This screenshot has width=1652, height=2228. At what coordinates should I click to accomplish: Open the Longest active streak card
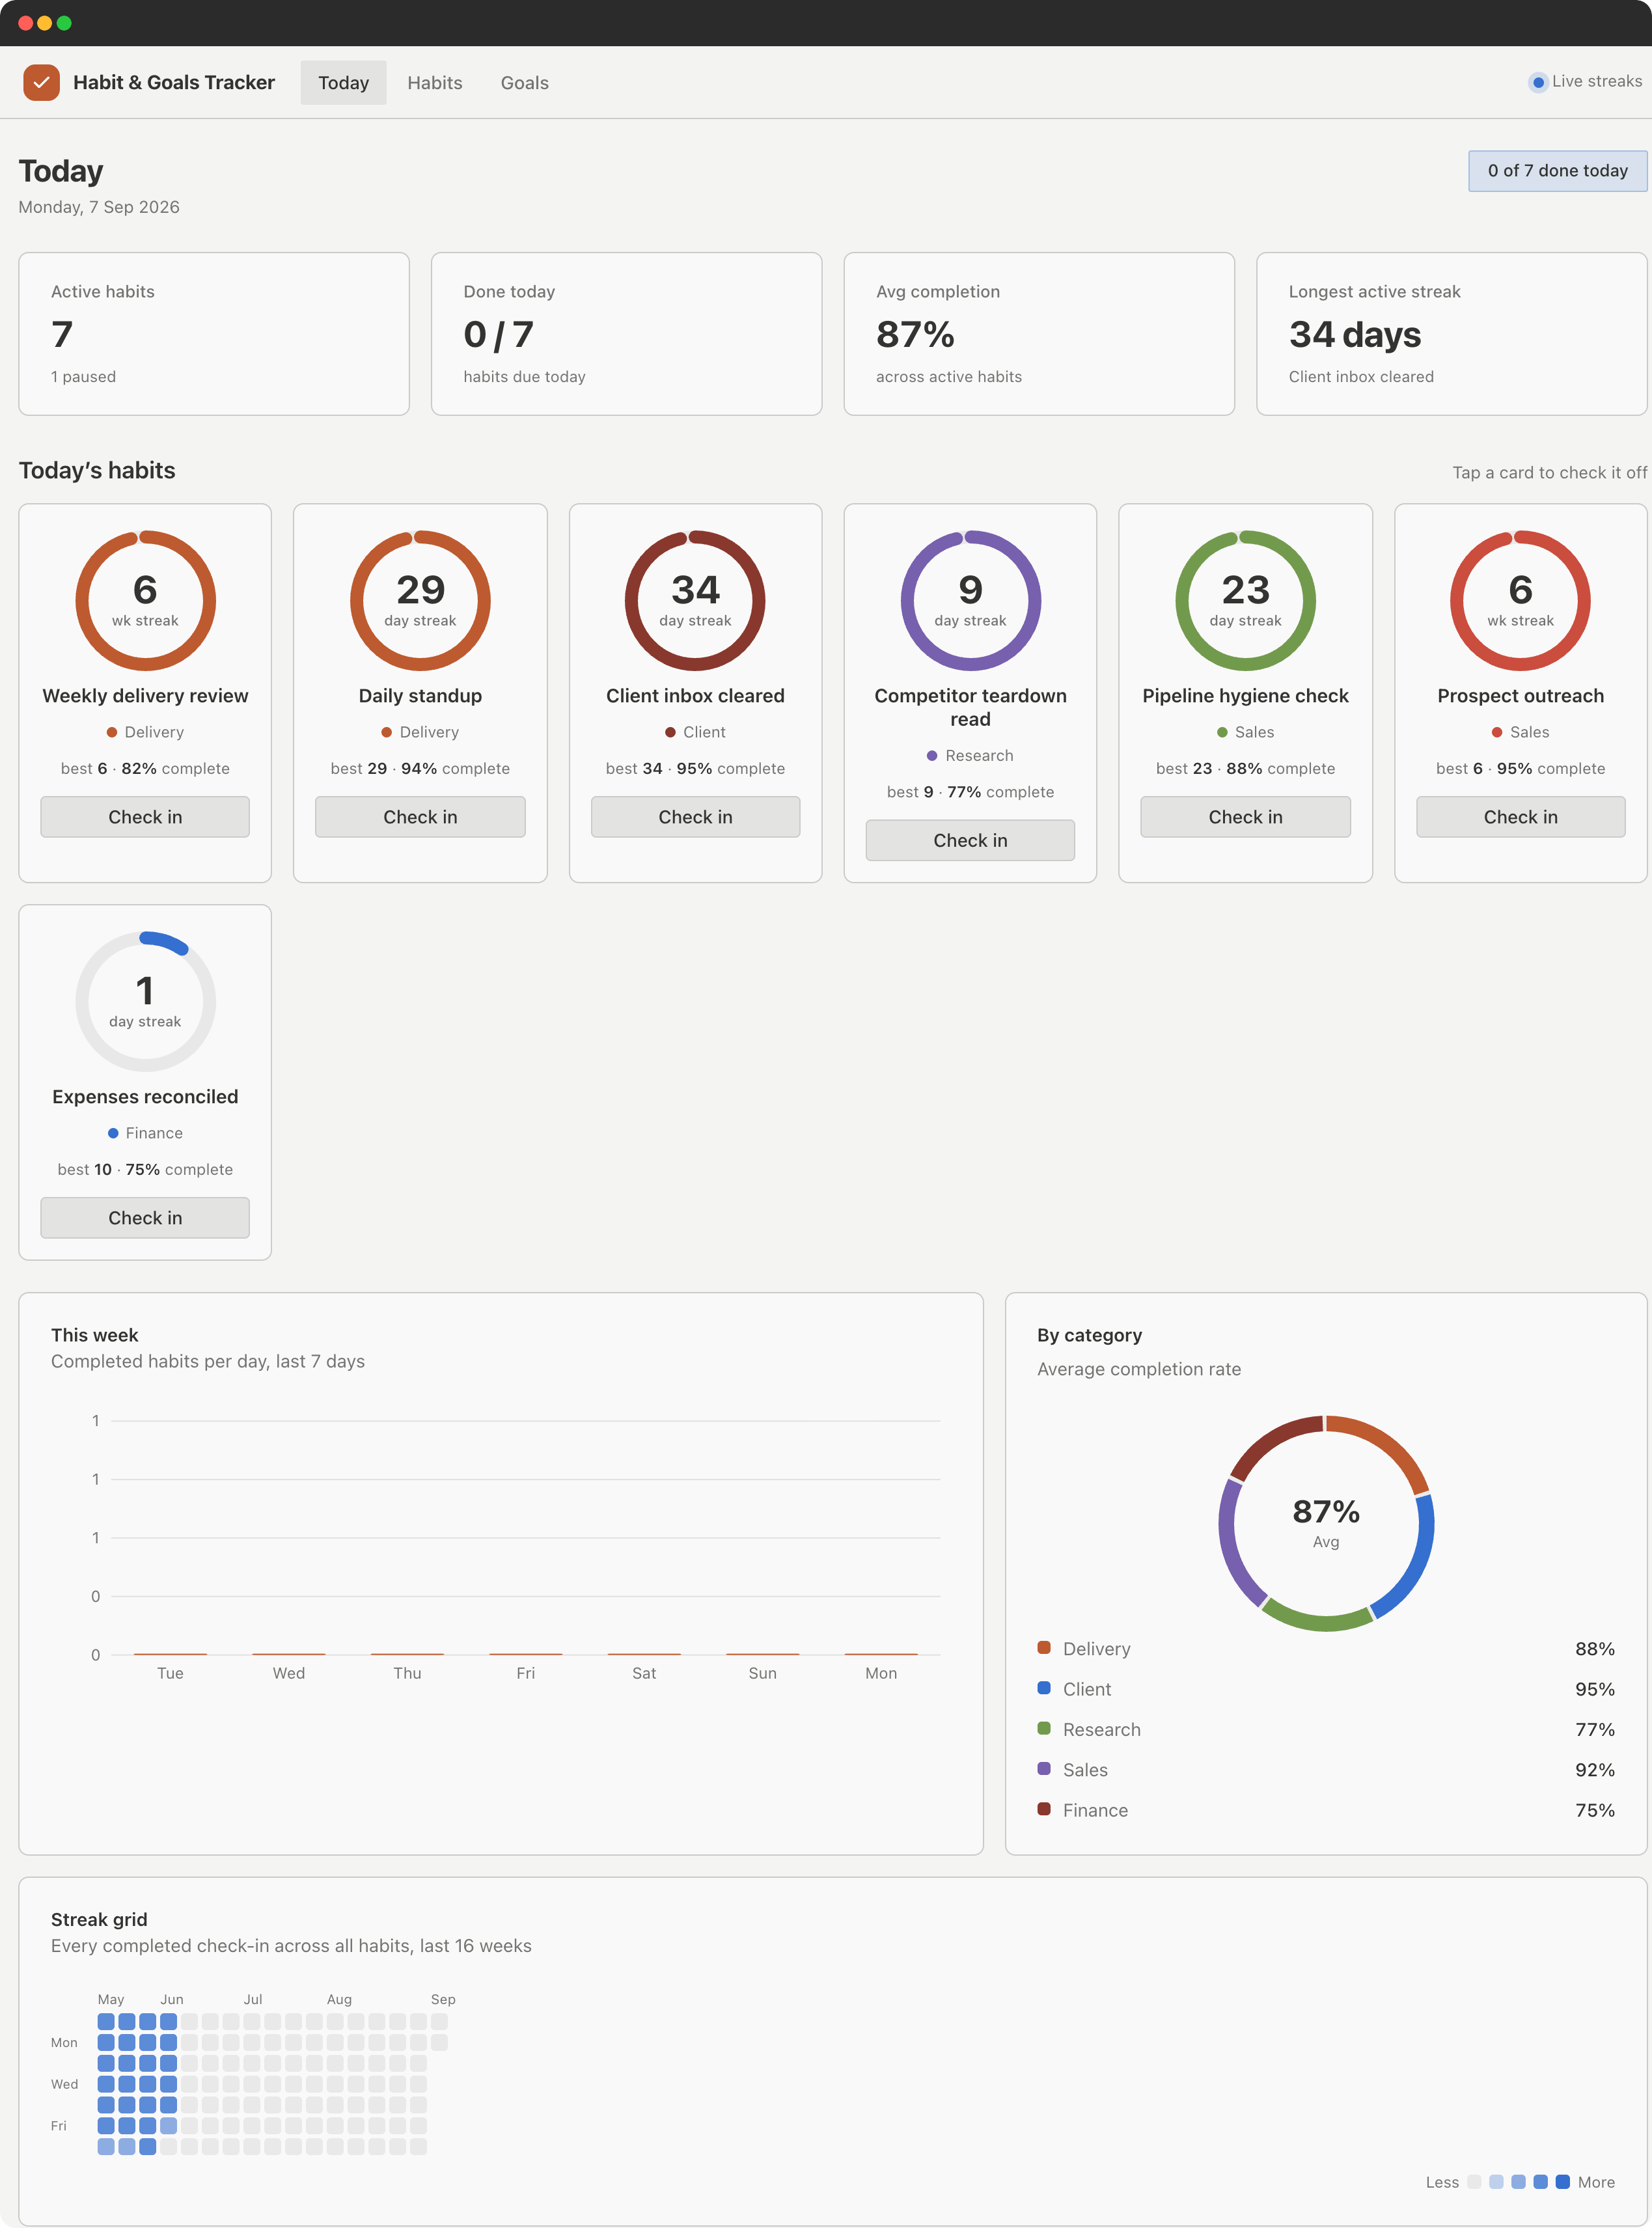pyautogui.click(x=1451, y=333)
